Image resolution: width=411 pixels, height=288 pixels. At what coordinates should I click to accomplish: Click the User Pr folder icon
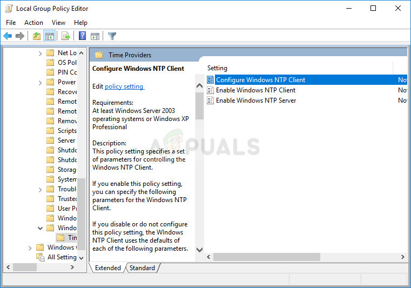pos(50,208)
